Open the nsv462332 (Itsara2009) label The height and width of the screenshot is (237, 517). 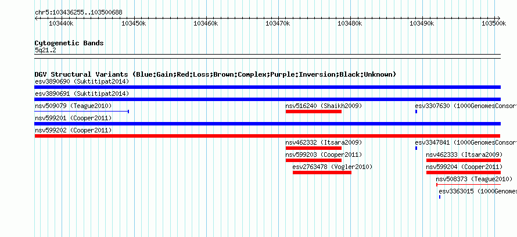[324, 142]
